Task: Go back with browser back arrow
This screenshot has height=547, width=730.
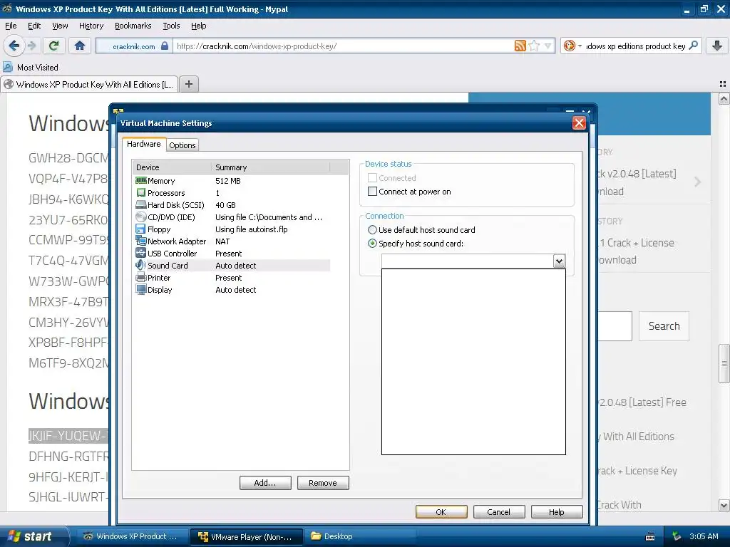Action: pyautogui.click(x=14, y=46)
